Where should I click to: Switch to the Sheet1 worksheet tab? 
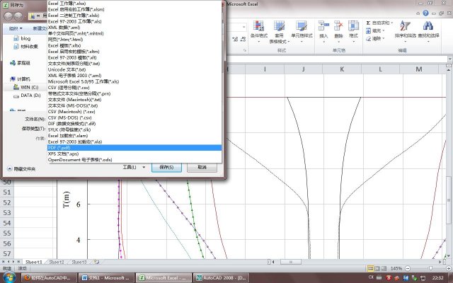pyautogui.click(x=33, y=262)
